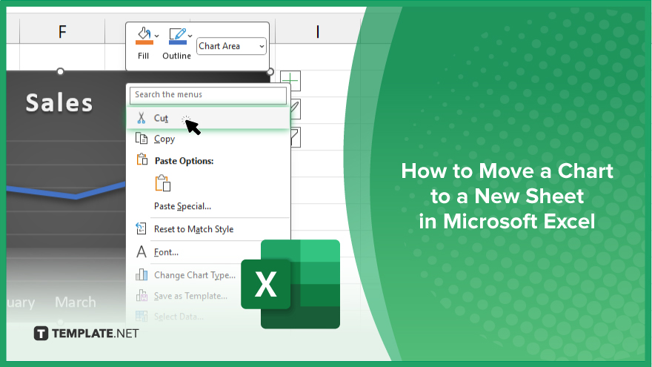Click the Reset to Match Style icon
The width and height of the screenshot is (652, 367).
142,228
